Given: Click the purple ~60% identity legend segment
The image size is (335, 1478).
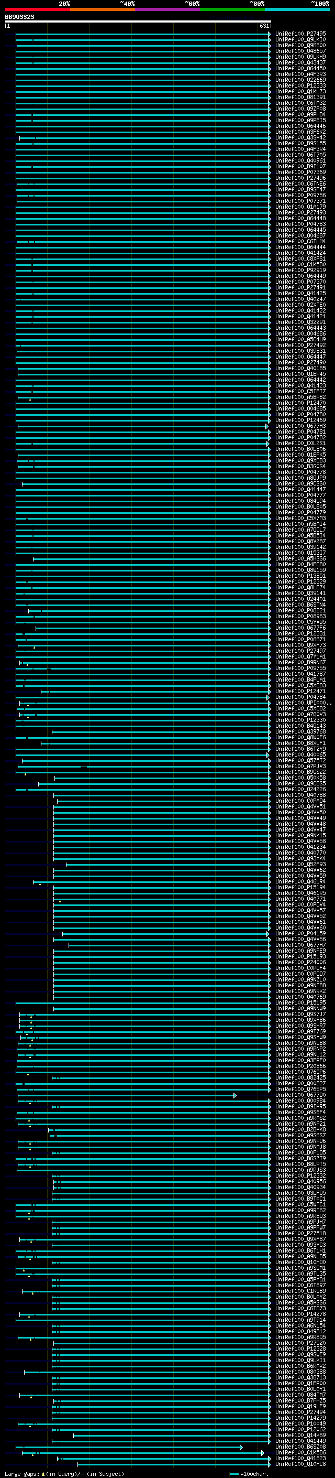Looking at the screenshot, I should (167, 9).
